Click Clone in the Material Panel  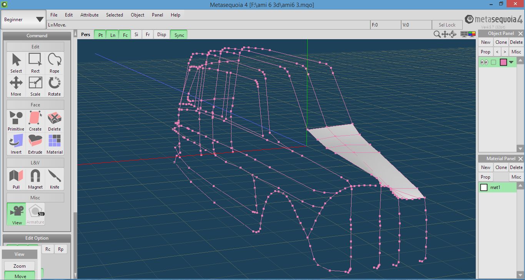coord(501,167)
